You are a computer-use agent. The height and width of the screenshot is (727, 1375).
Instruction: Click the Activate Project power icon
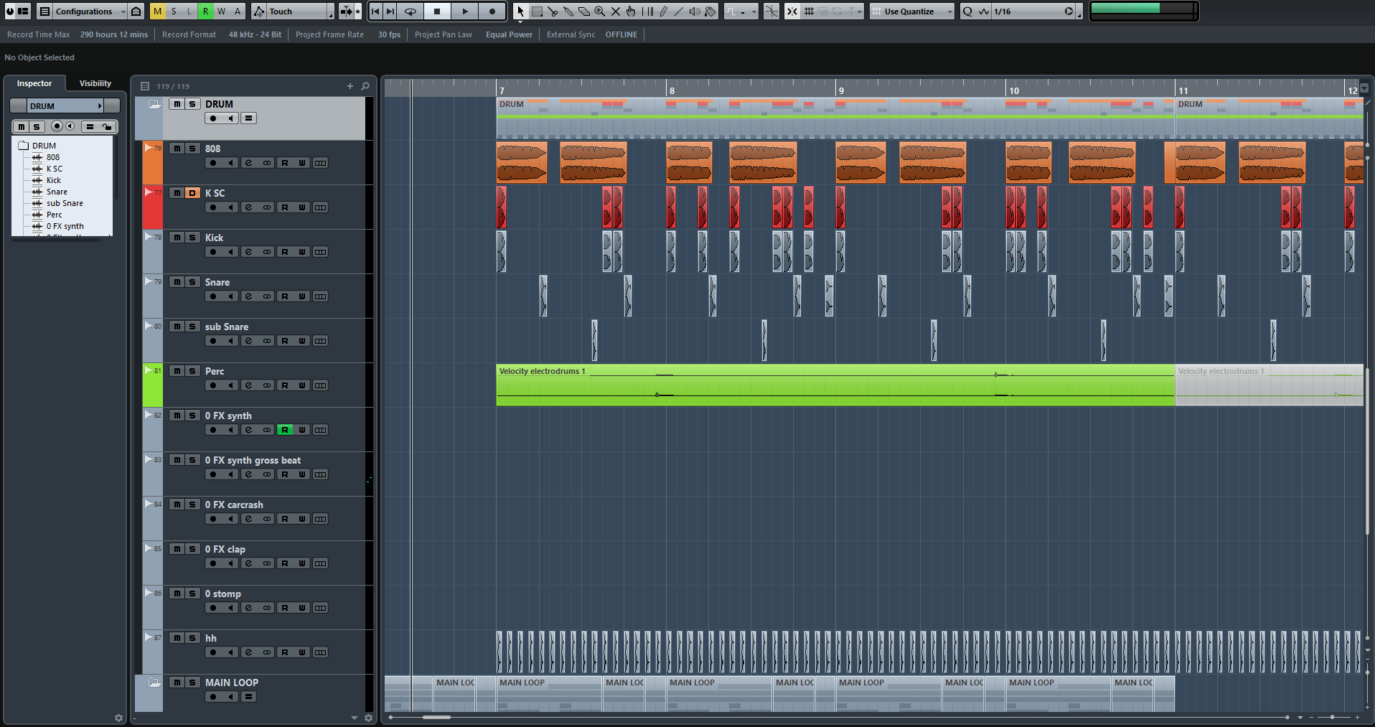point(10,11)
